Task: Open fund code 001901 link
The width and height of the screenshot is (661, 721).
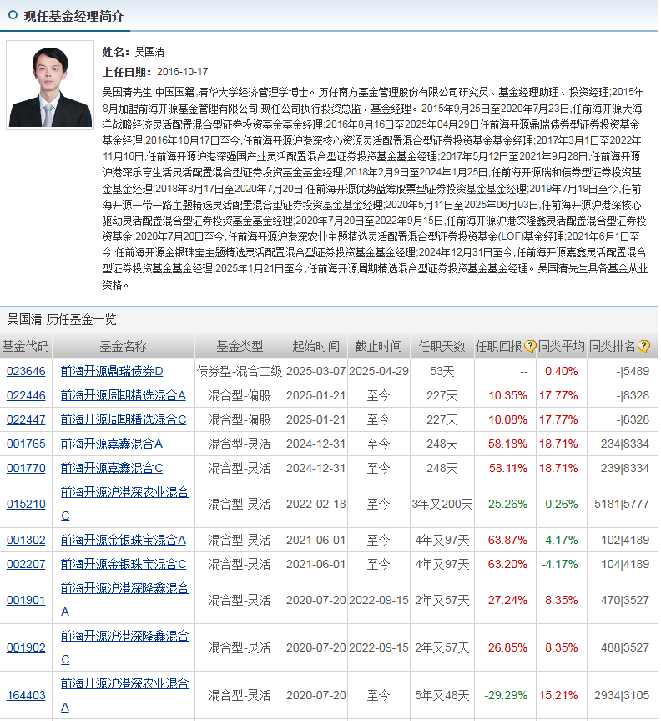Action: click(x=26, y=600)
